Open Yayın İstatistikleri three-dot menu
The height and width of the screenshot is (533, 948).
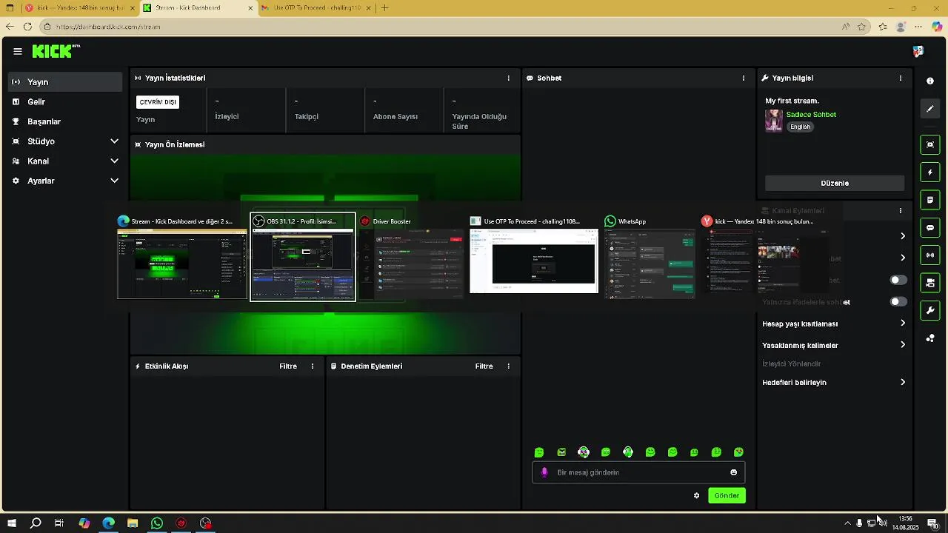click(508, 78)
